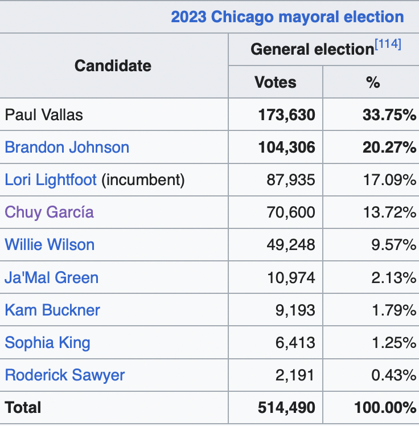Open the Brandon Johnson candidate link
Screen dimensions: 419x426
[x=67, y=148]
